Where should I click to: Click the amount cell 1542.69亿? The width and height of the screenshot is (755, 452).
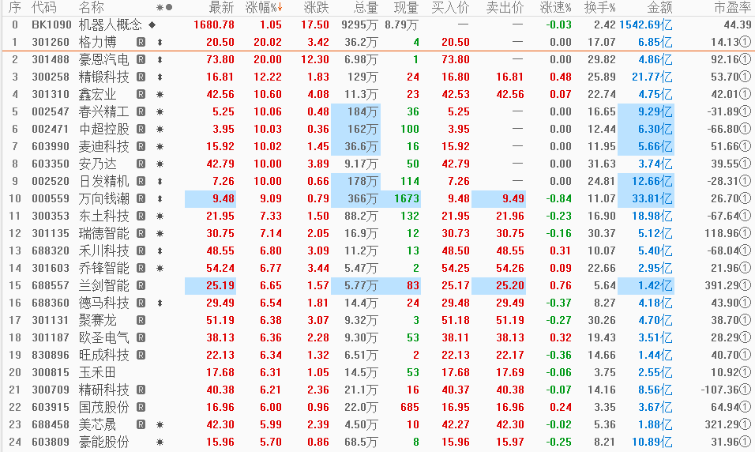coord(646,24)
